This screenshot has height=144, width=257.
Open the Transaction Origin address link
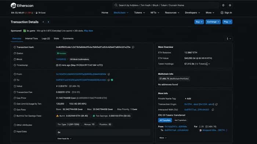pos(199,104)
